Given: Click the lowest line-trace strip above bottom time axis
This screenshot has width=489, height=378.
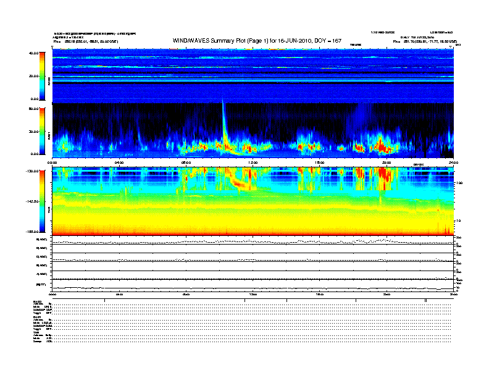Looking at the screenshot, I should pos(253,285).
